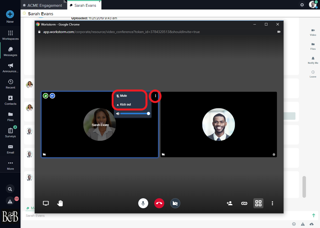The height and width of the screenshot is (228, 320).
Task: Click camera-off icon on right tile
Action: coord(163,154)
